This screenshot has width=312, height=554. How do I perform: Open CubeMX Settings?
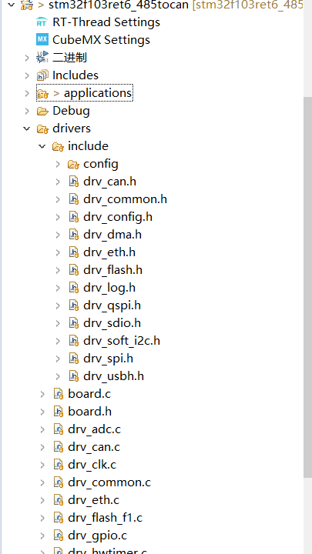click(101, 40)
